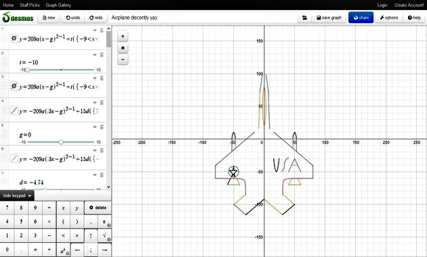Undo the last action
Viewport: 427px width, 257px height.
[73, 18]
